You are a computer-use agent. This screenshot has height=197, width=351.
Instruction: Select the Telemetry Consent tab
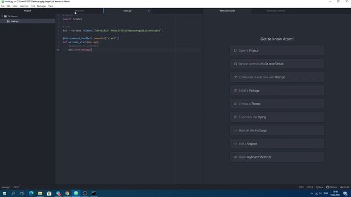(275, 11)
